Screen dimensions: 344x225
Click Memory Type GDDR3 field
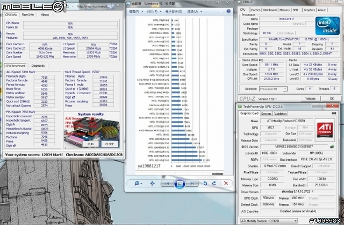point(273,179)
